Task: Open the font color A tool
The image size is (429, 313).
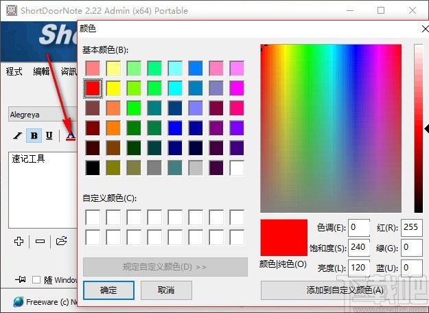Action: 71,135
